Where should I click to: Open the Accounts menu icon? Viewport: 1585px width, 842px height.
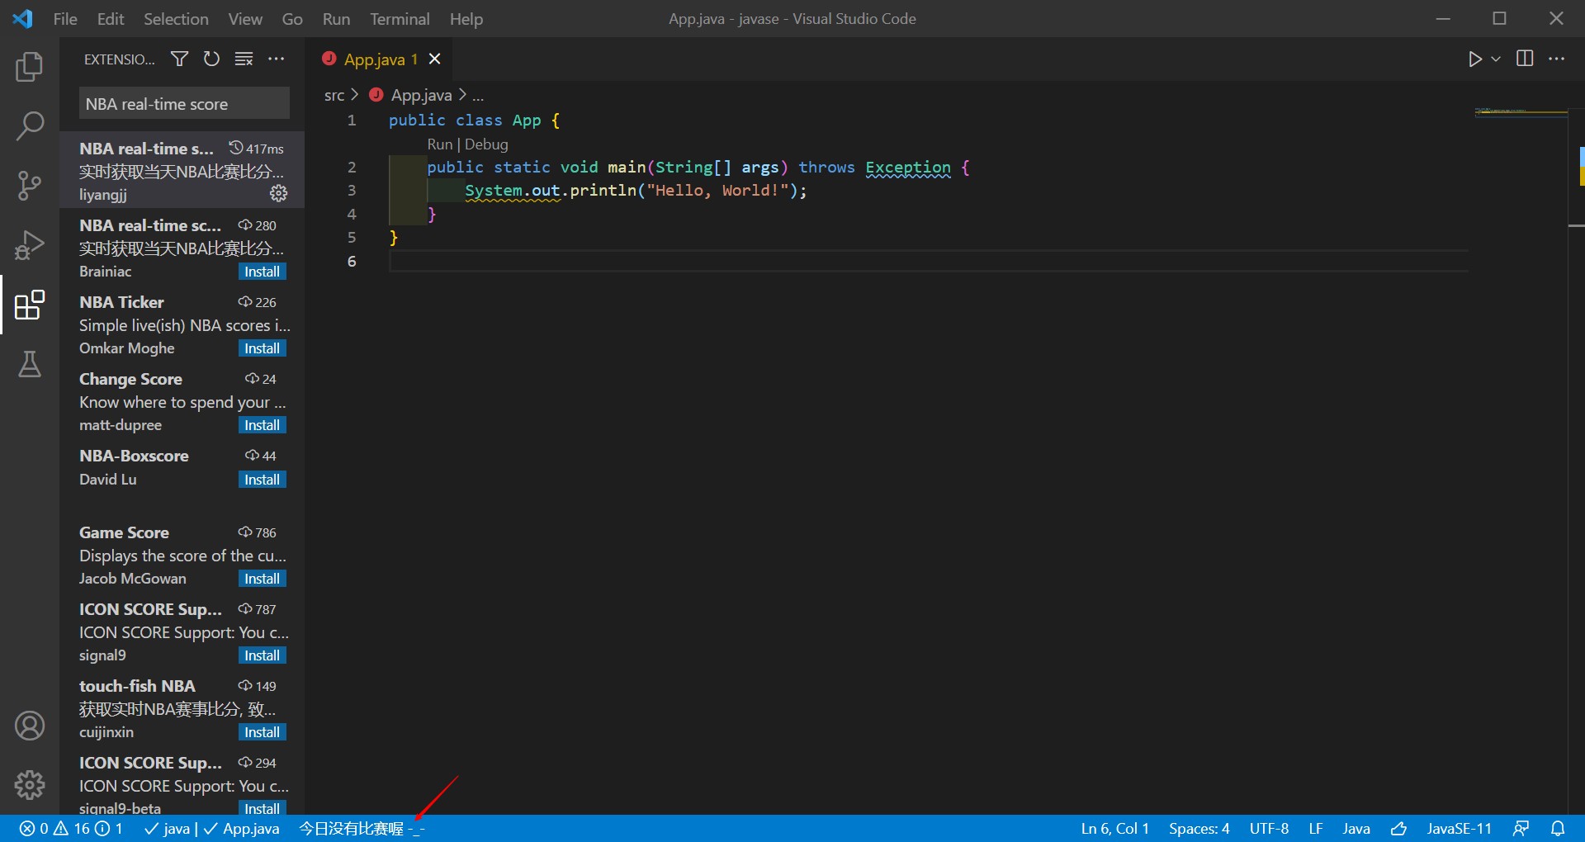coord(30,726)
